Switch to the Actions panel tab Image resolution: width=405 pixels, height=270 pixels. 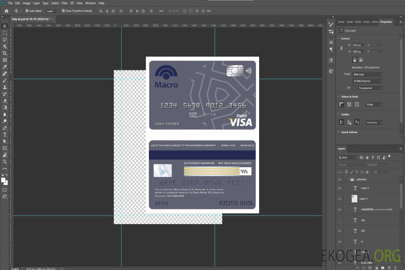375,22
